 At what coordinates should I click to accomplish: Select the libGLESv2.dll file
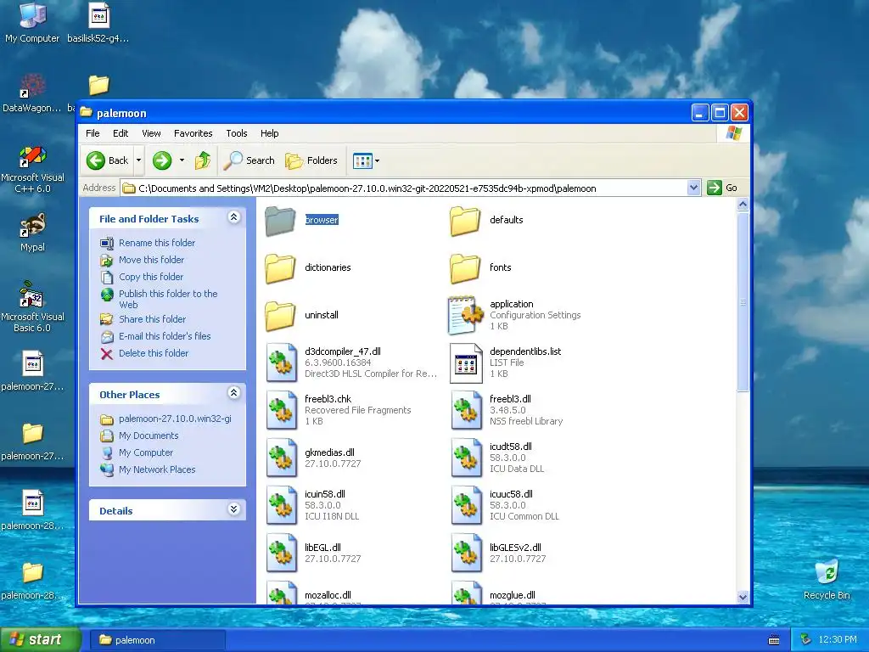(x=466, y=554)
